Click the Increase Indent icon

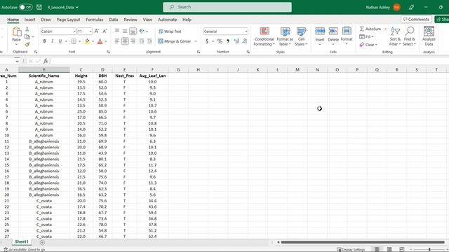click(149, 41)
